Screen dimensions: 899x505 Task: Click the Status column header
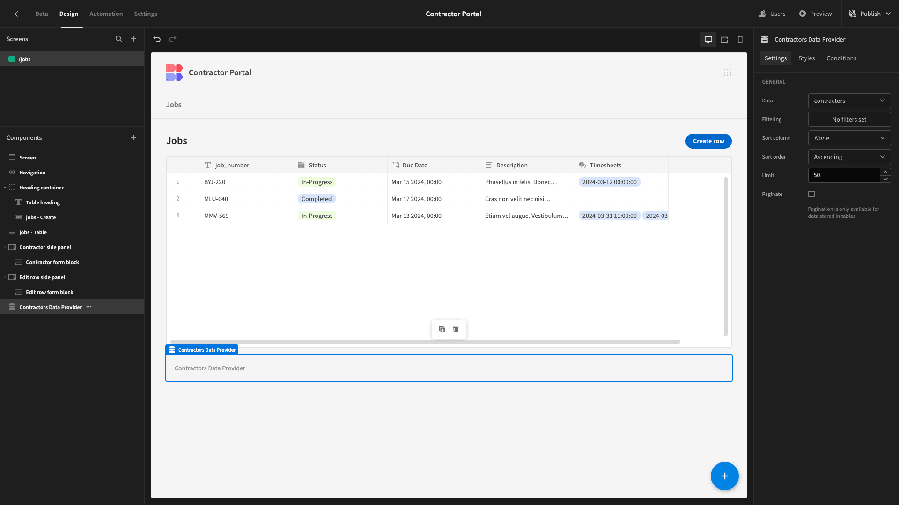(x=341, y=165)
